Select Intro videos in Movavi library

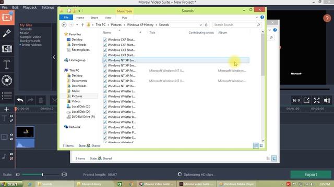click(32, 45)
